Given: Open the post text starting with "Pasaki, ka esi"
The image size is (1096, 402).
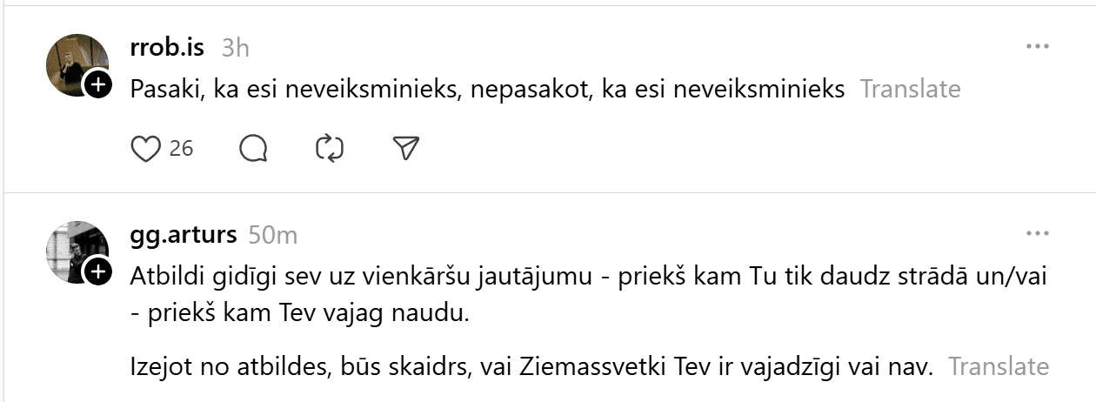Looking at the screenshot, I should click(x=487, y=88).
